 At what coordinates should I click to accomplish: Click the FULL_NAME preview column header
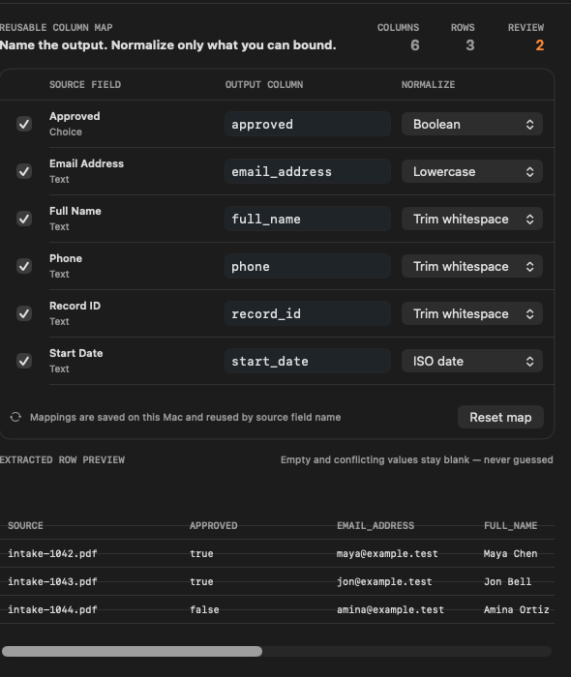[511, 525]
